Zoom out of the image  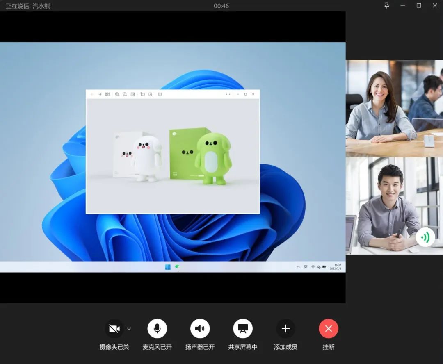[x=125, y=94]
